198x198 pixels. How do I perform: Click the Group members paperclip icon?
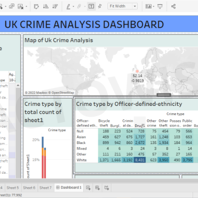click(79, 6)
